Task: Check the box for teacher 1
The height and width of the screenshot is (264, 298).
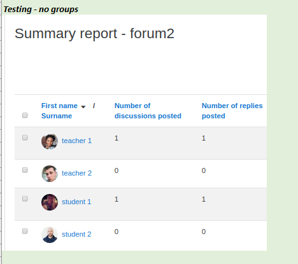Action: click(25, 137)
